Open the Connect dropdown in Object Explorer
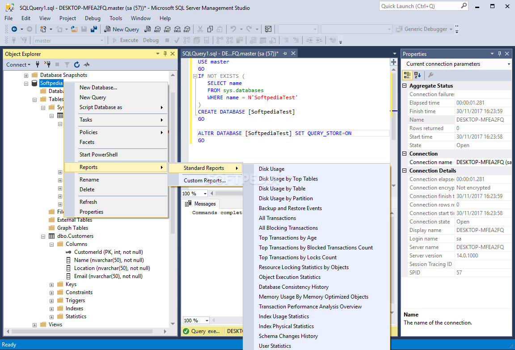This screenshot has height=350, width=515. (x=18, y=64)
